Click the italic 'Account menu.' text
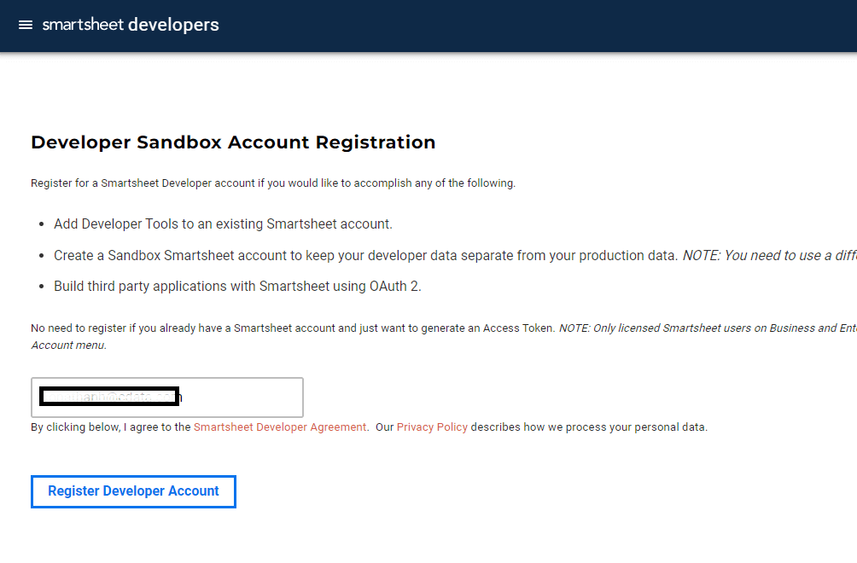This screenshot has height=563, width=857. pyautogui.click(x=68, y=345)
